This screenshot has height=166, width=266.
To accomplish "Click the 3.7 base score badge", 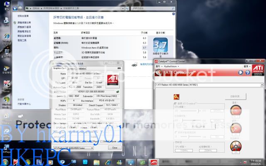I will tap(160, 45).
